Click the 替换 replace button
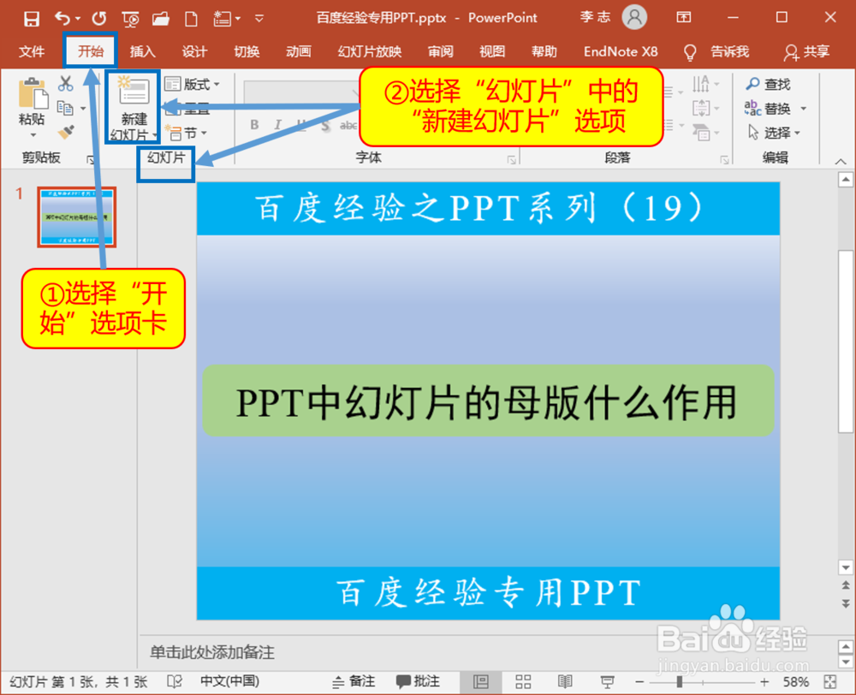This screenshot has width=856, height=695. [x=769, y=109]
